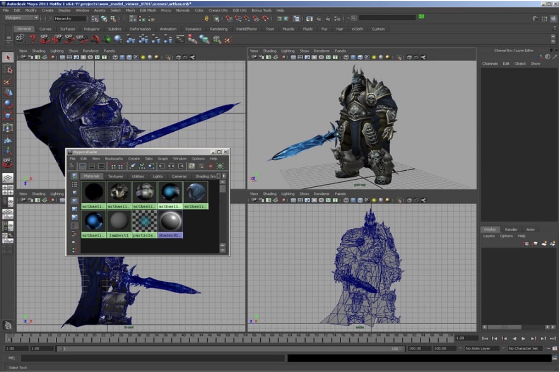Click the lambert1 material swatch
This screenshot has height=372, width=560.
pyautogui.click(x=120, y=221)
